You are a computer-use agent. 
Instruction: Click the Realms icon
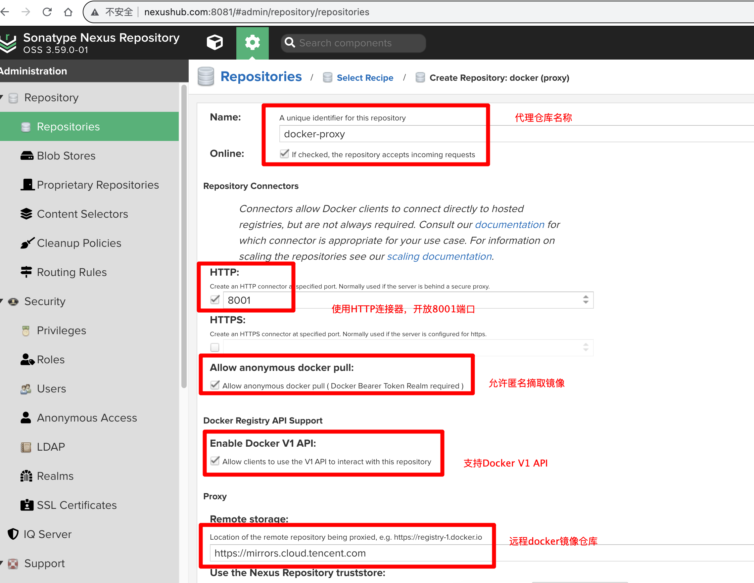tap(26, 476)
